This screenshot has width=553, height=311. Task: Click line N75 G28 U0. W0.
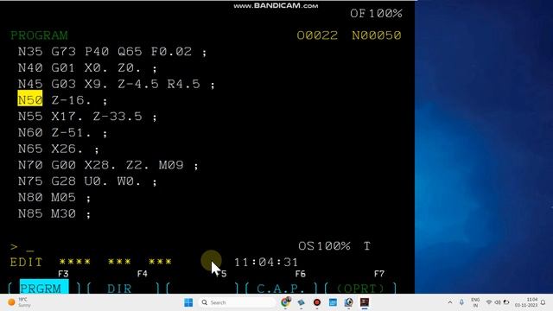(x=87, y=181)
